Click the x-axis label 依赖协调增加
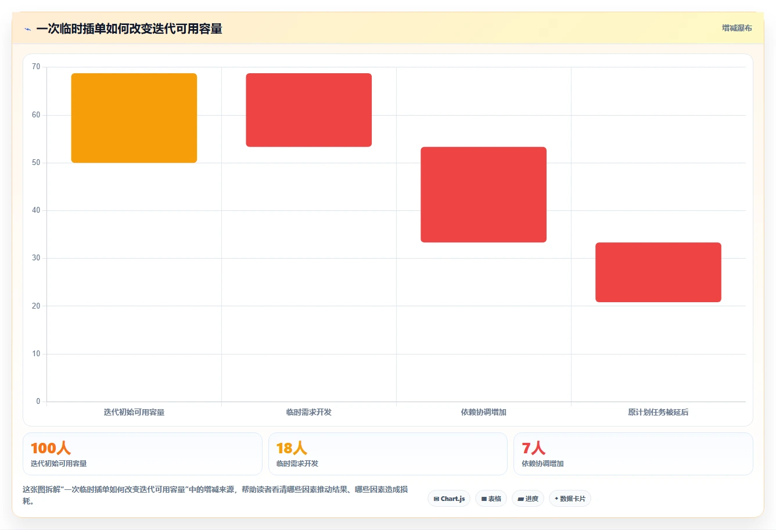This screenshot has height=530, width=776. [483, 412]
